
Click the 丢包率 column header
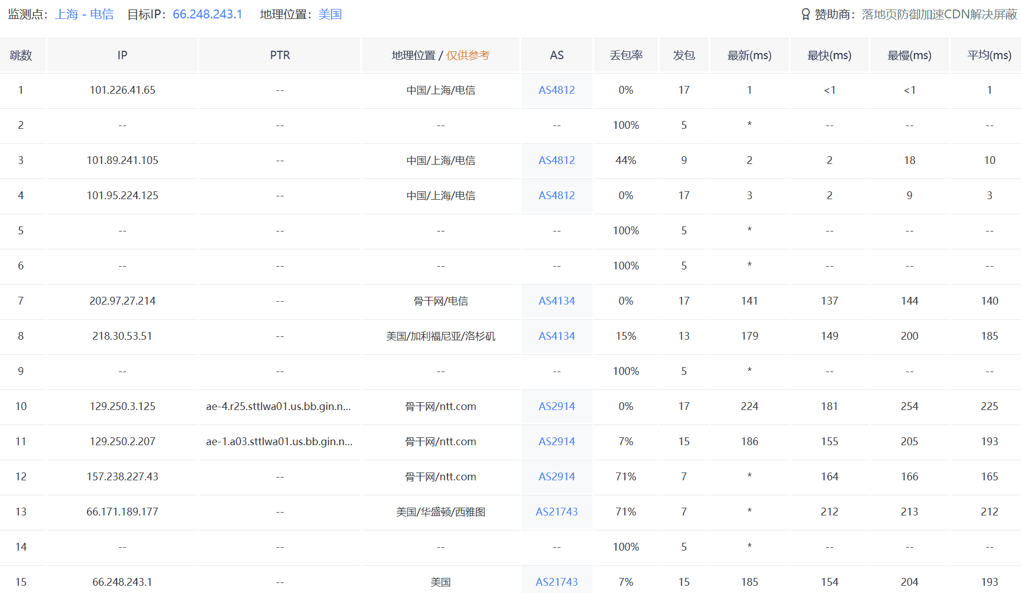pos(625,55)
